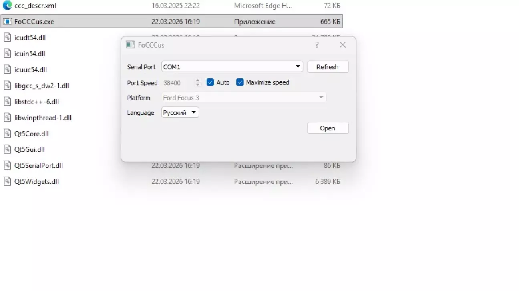Expand the Platform Ford Focus 3 dropdown
Viewport: 519px width, 291px height.
click(321, 98)
